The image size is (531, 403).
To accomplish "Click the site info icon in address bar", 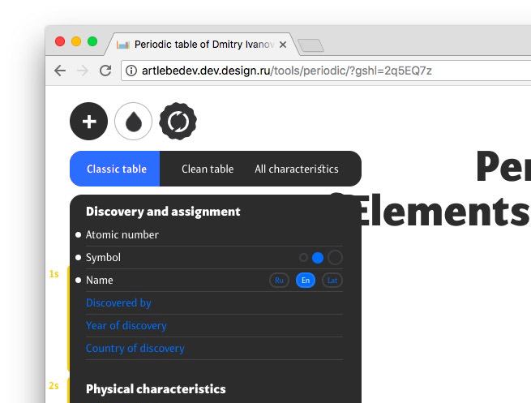I will [x=131, y=71].
